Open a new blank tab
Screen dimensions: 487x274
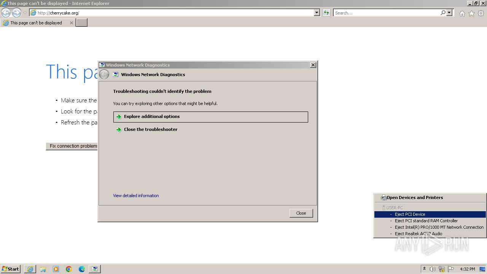[82, 23]
